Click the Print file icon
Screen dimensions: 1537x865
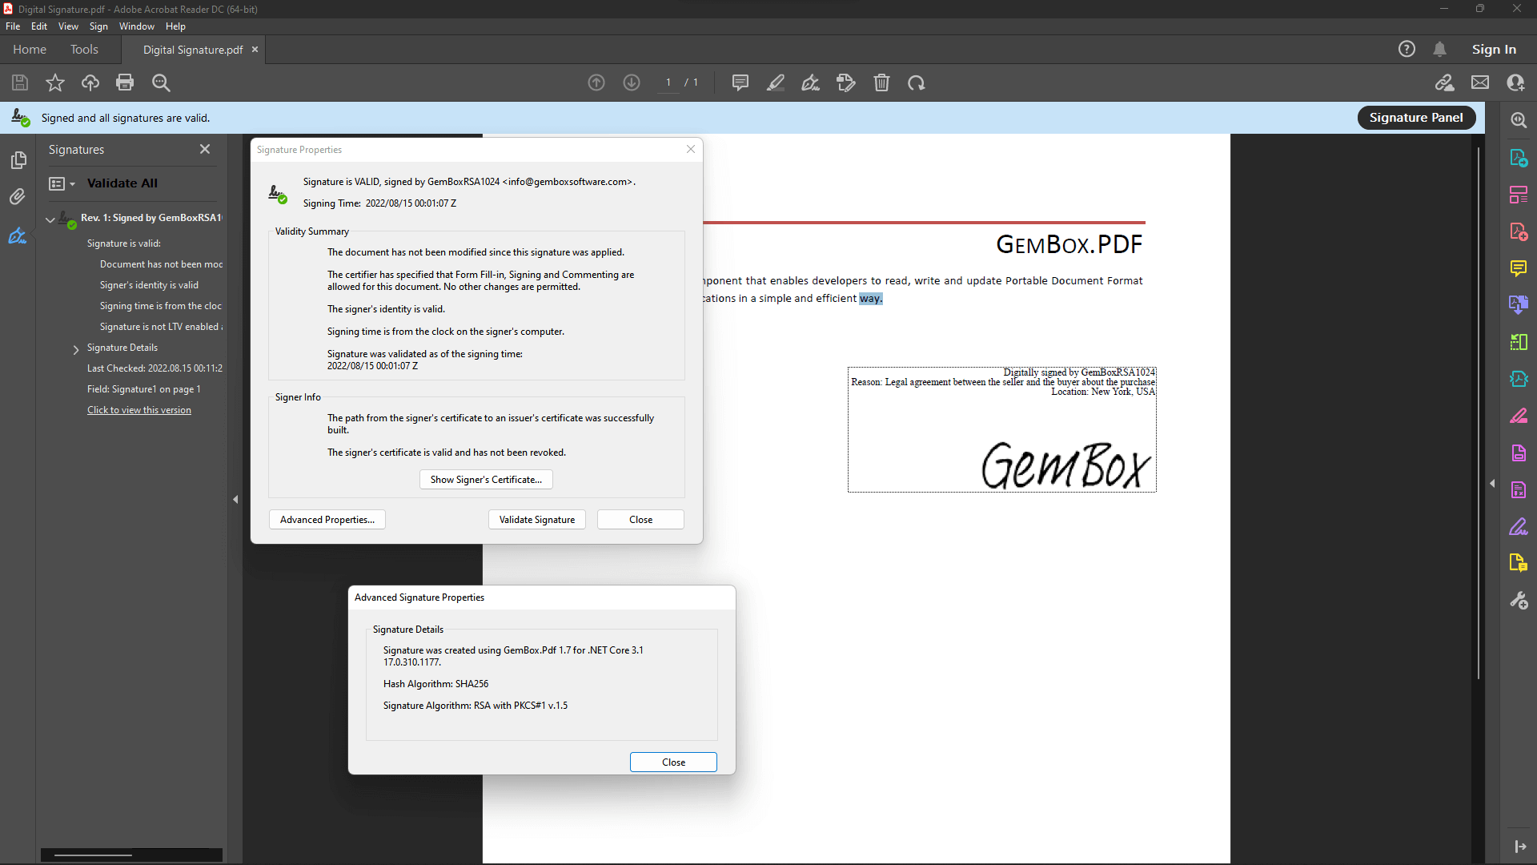click(125, 82)
